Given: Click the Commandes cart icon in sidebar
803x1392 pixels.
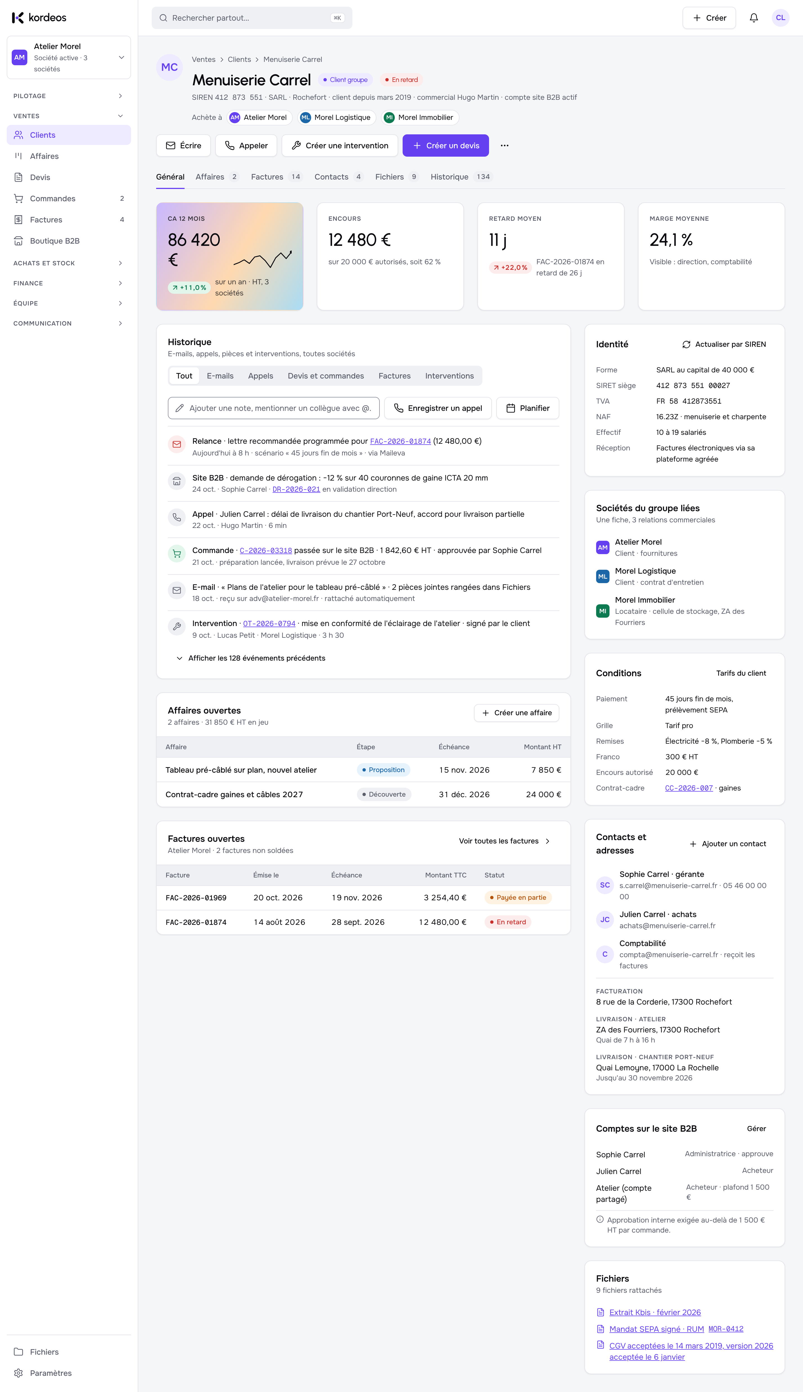Looking at the screenshot, I should [18, 198].
